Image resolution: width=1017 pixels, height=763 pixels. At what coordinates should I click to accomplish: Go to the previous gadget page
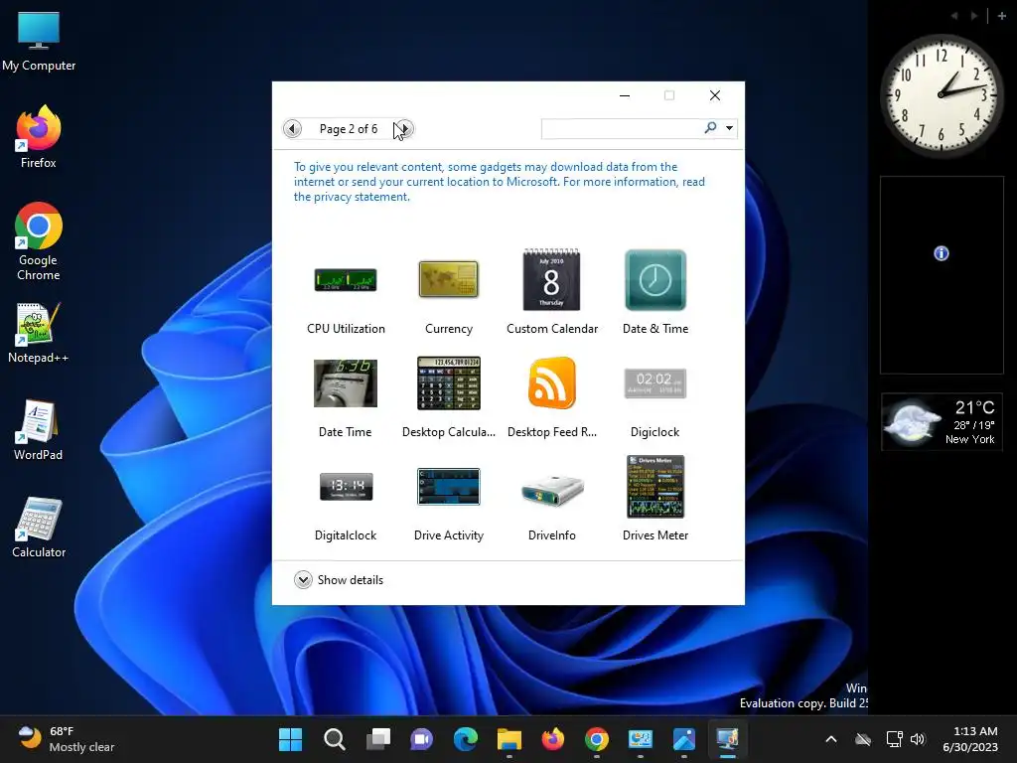click(x=293, y=128)
